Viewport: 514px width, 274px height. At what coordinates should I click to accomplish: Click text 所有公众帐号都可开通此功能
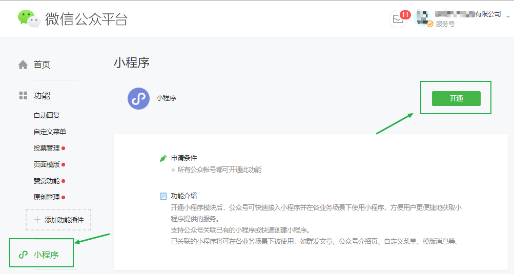[219, 170]
